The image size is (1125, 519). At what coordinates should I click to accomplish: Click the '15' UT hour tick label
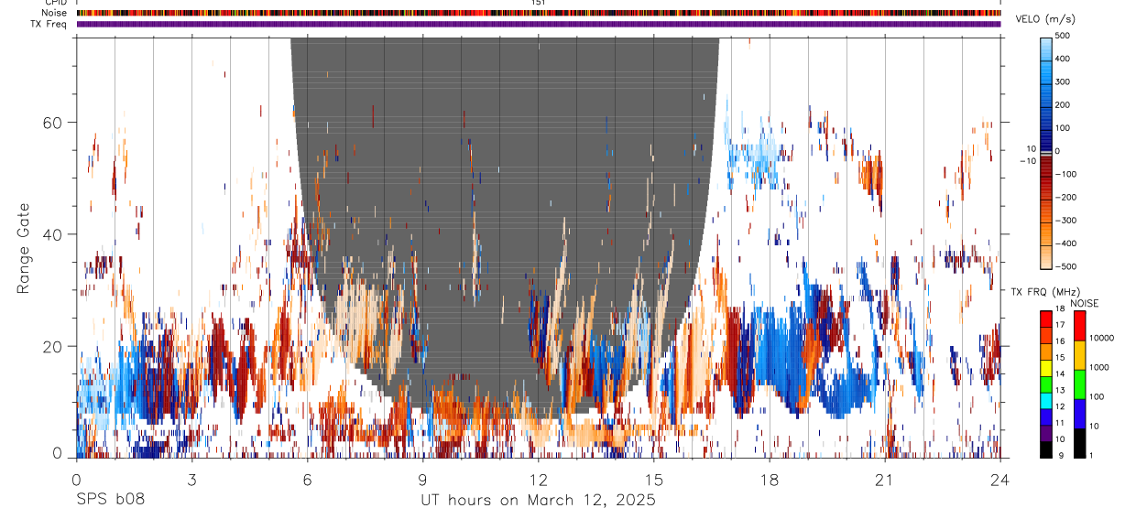pyautogui.click(x=653, y=479)
